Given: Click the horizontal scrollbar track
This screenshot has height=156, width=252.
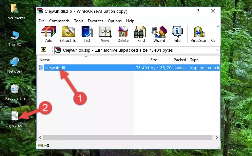Looking at the screenshot, I should point(128,138).
